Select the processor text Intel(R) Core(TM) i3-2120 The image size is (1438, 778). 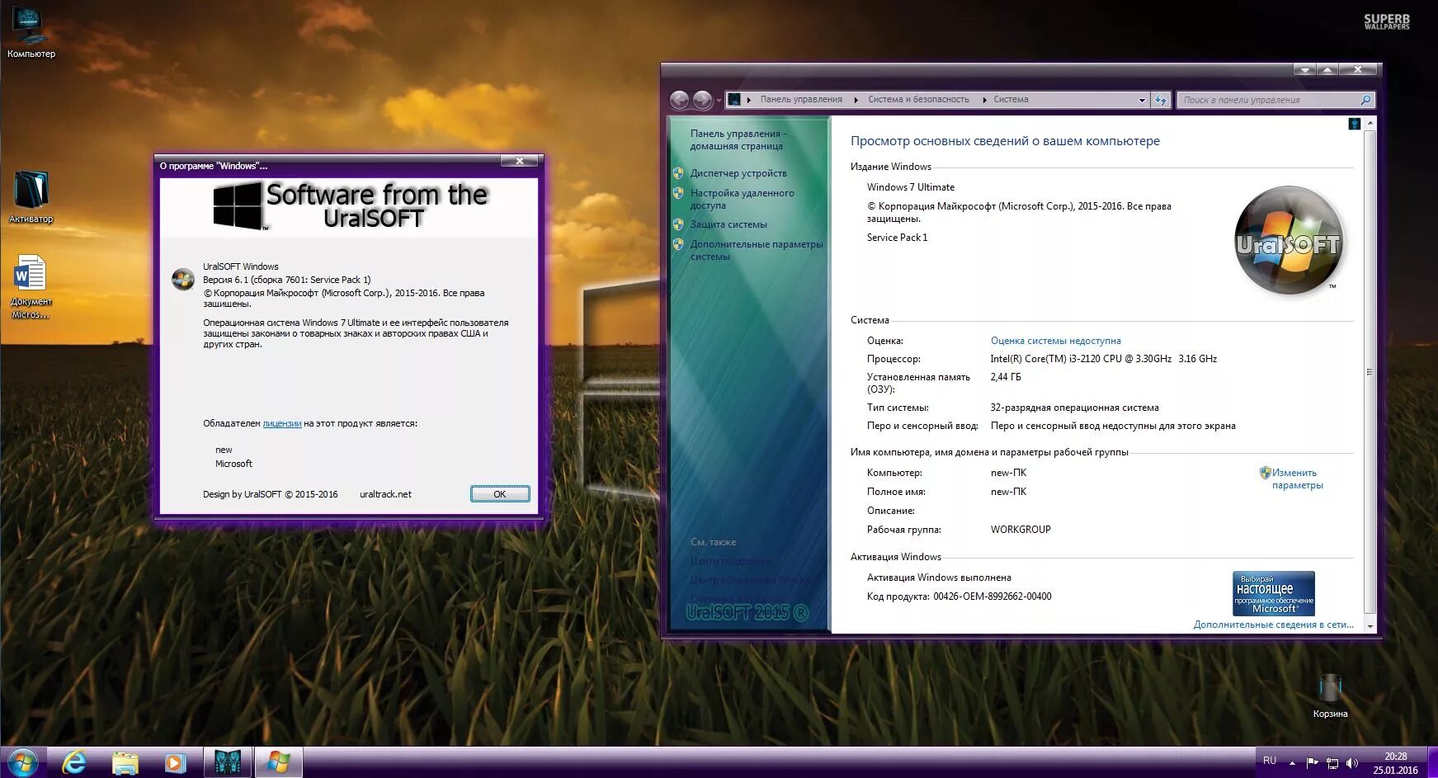point(1103,359)
